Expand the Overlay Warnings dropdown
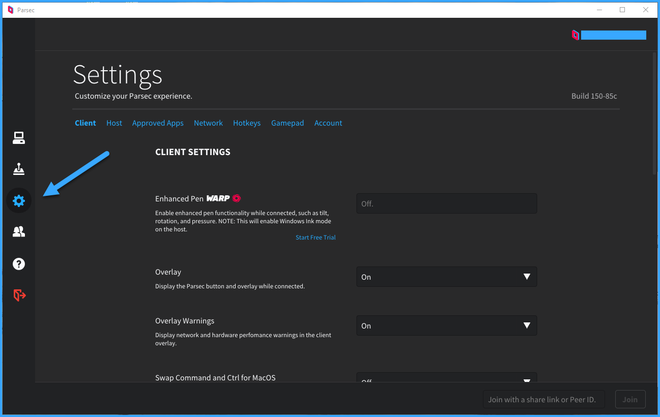 pos(446,325)
